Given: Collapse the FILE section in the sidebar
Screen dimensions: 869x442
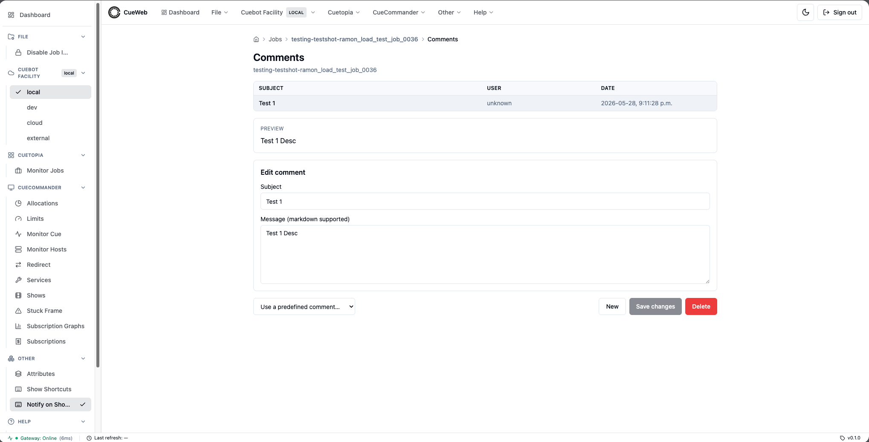Looking at the screenshot, I should coord(83,37).
